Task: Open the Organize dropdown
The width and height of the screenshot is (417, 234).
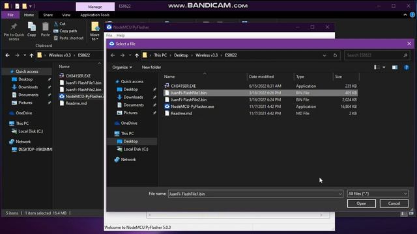Action: [x=122, y=68]
